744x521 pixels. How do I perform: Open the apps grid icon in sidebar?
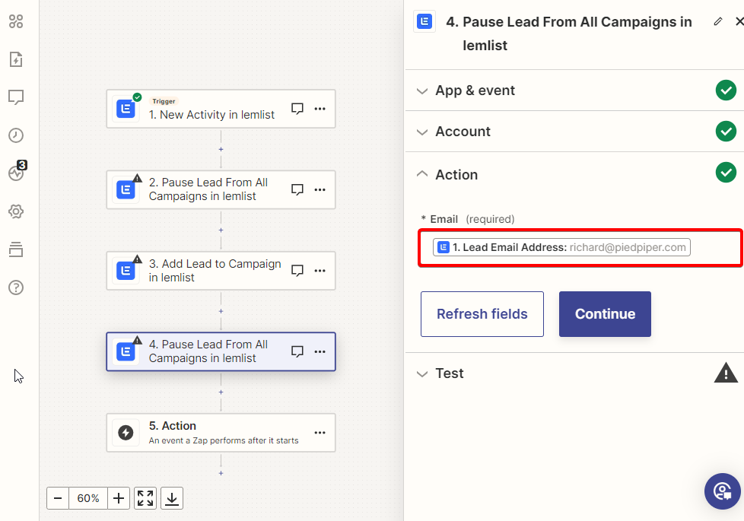pos(16,21)
